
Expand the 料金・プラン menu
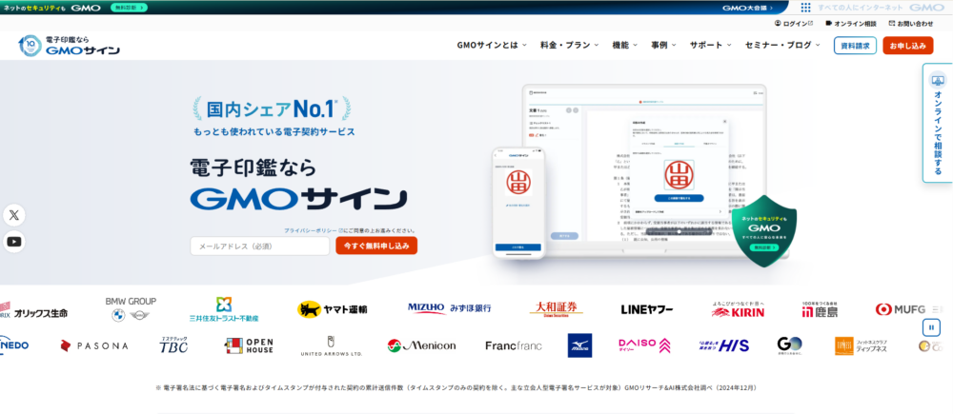tap(570, 45)
